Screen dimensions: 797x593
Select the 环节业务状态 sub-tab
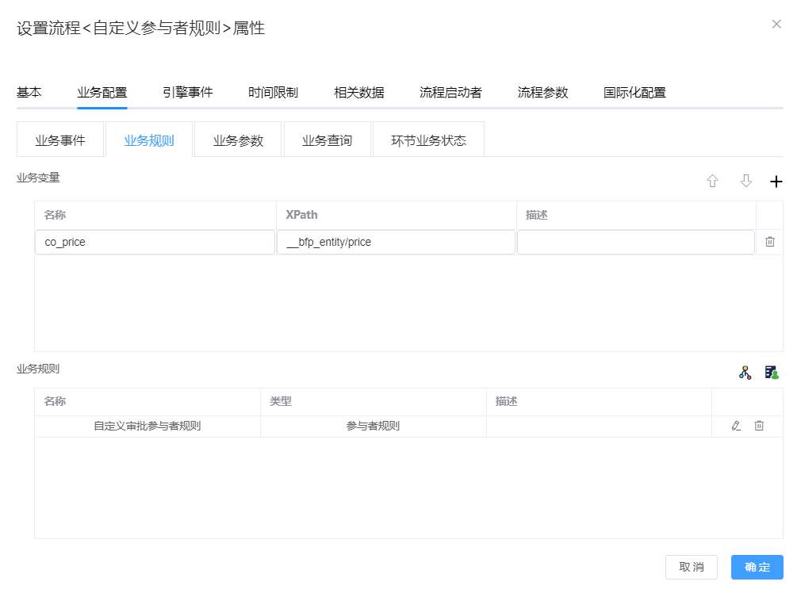[x=428, y=140]
